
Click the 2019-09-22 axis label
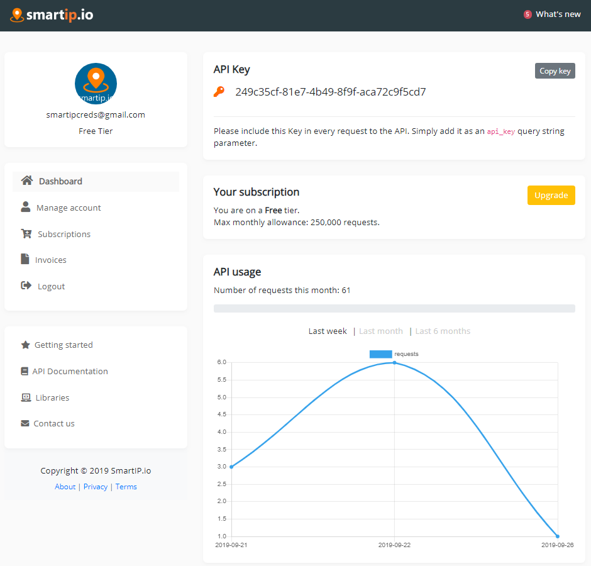click(x=394, y=545)
